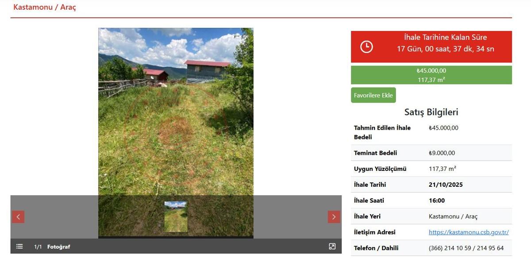The height and width of the screenshot is (266, 531).
Task: Select the small grass field thumbnail
Action: tap(176, 217)
